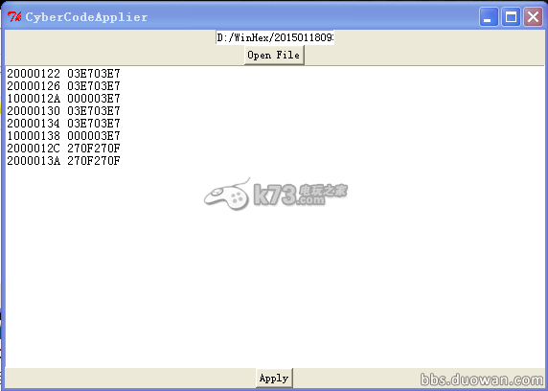
Task: Click code line 1000012A 000003E7
Action: tap(63, 99)
